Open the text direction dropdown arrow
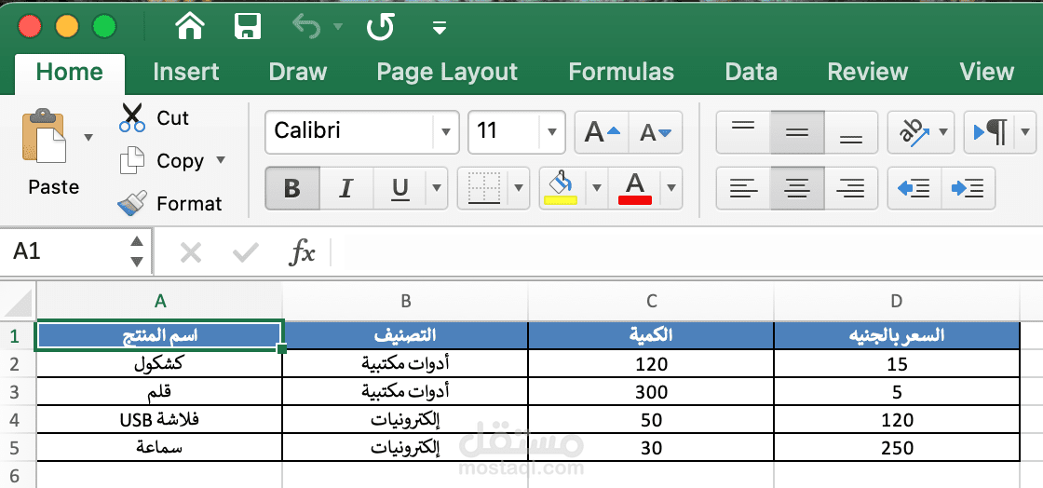This screenshot has width=1043, height=488. pyautogui.click(x=1025, y=132)
